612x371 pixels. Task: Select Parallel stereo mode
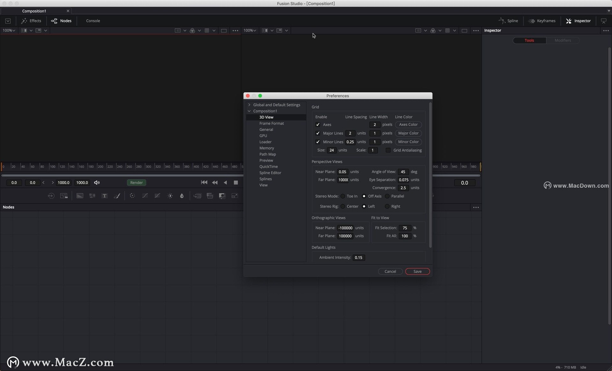point(387,196)
